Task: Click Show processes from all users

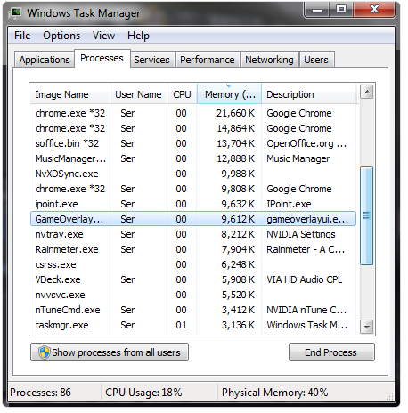Action: click(110, 352)
